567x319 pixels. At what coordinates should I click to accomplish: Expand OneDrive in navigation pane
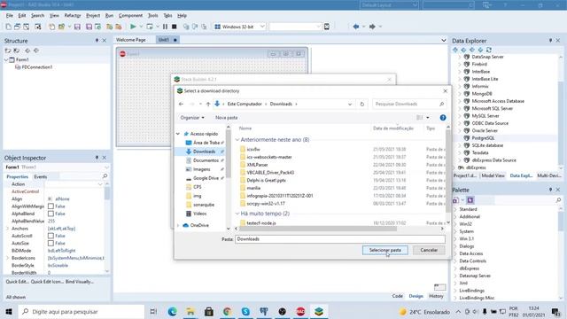(x=178, y=225)
